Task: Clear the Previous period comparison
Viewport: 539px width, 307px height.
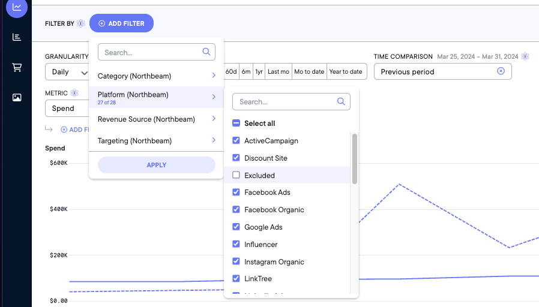Action: [x=501, y=71]
